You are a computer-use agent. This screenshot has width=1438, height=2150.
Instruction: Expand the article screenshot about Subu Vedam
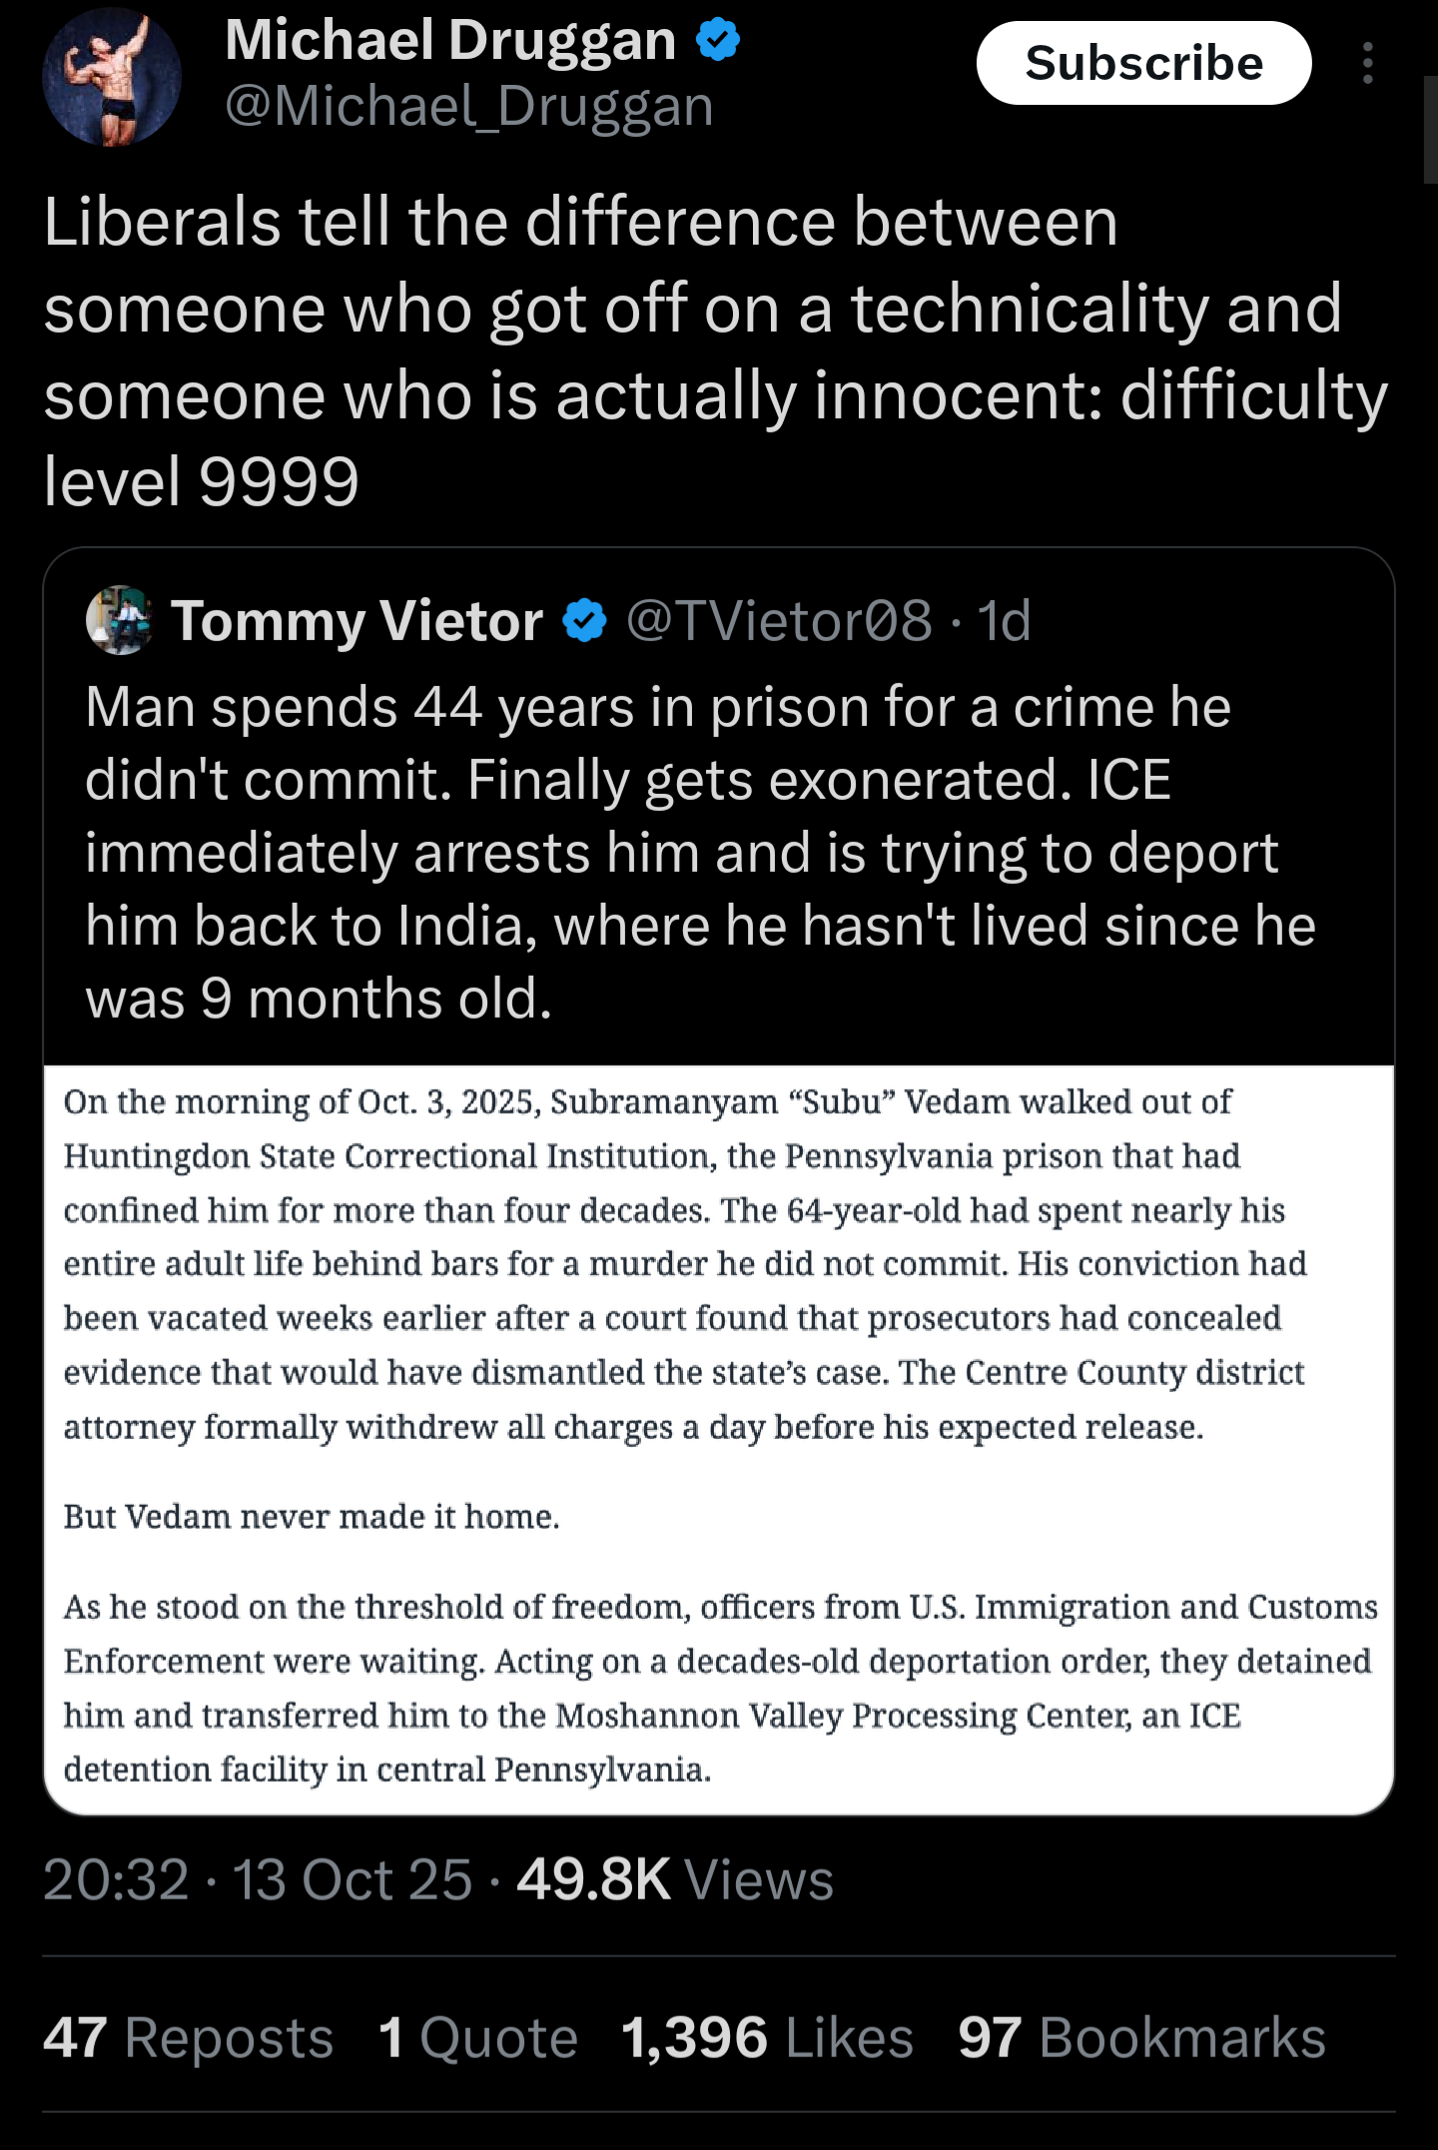tap(718, 1438)
